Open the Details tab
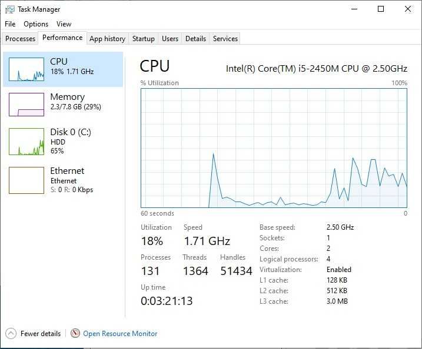The height and width of the screenshot is (349, 422). pyautogui.click(x=195, y=39)
